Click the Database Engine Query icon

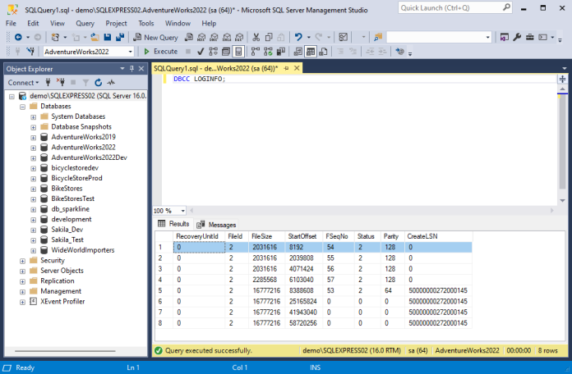(x=189, y=37)
